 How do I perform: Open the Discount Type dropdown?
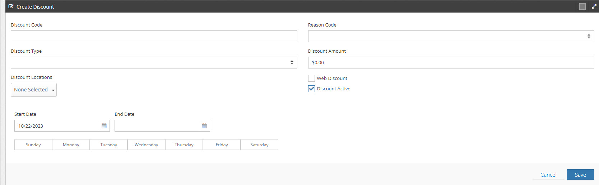click(x=154, y=62)
